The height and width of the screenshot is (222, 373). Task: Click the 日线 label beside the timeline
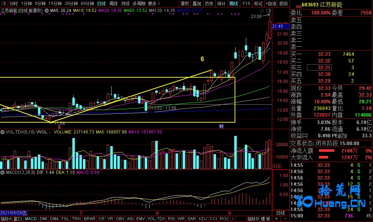coord(281,213)
